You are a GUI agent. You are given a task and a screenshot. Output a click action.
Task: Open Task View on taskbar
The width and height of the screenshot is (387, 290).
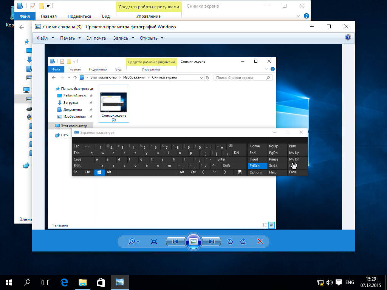pos(45,282)
